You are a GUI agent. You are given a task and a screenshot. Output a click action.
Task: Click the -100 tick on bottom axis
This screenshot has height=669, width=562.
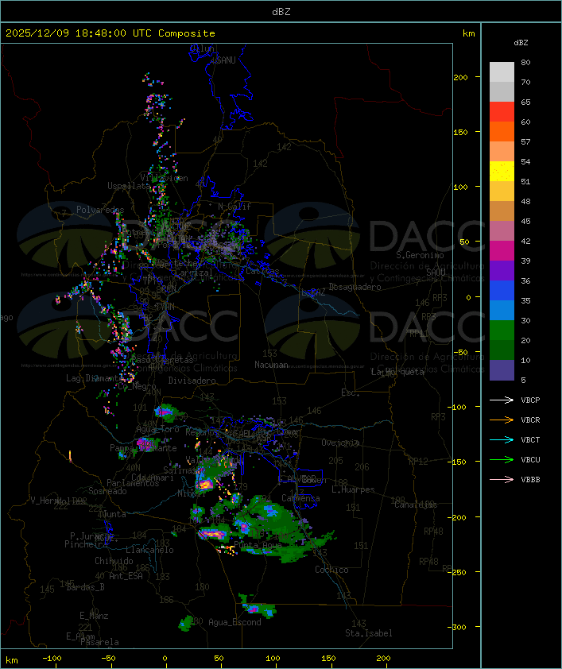(52, 659)
